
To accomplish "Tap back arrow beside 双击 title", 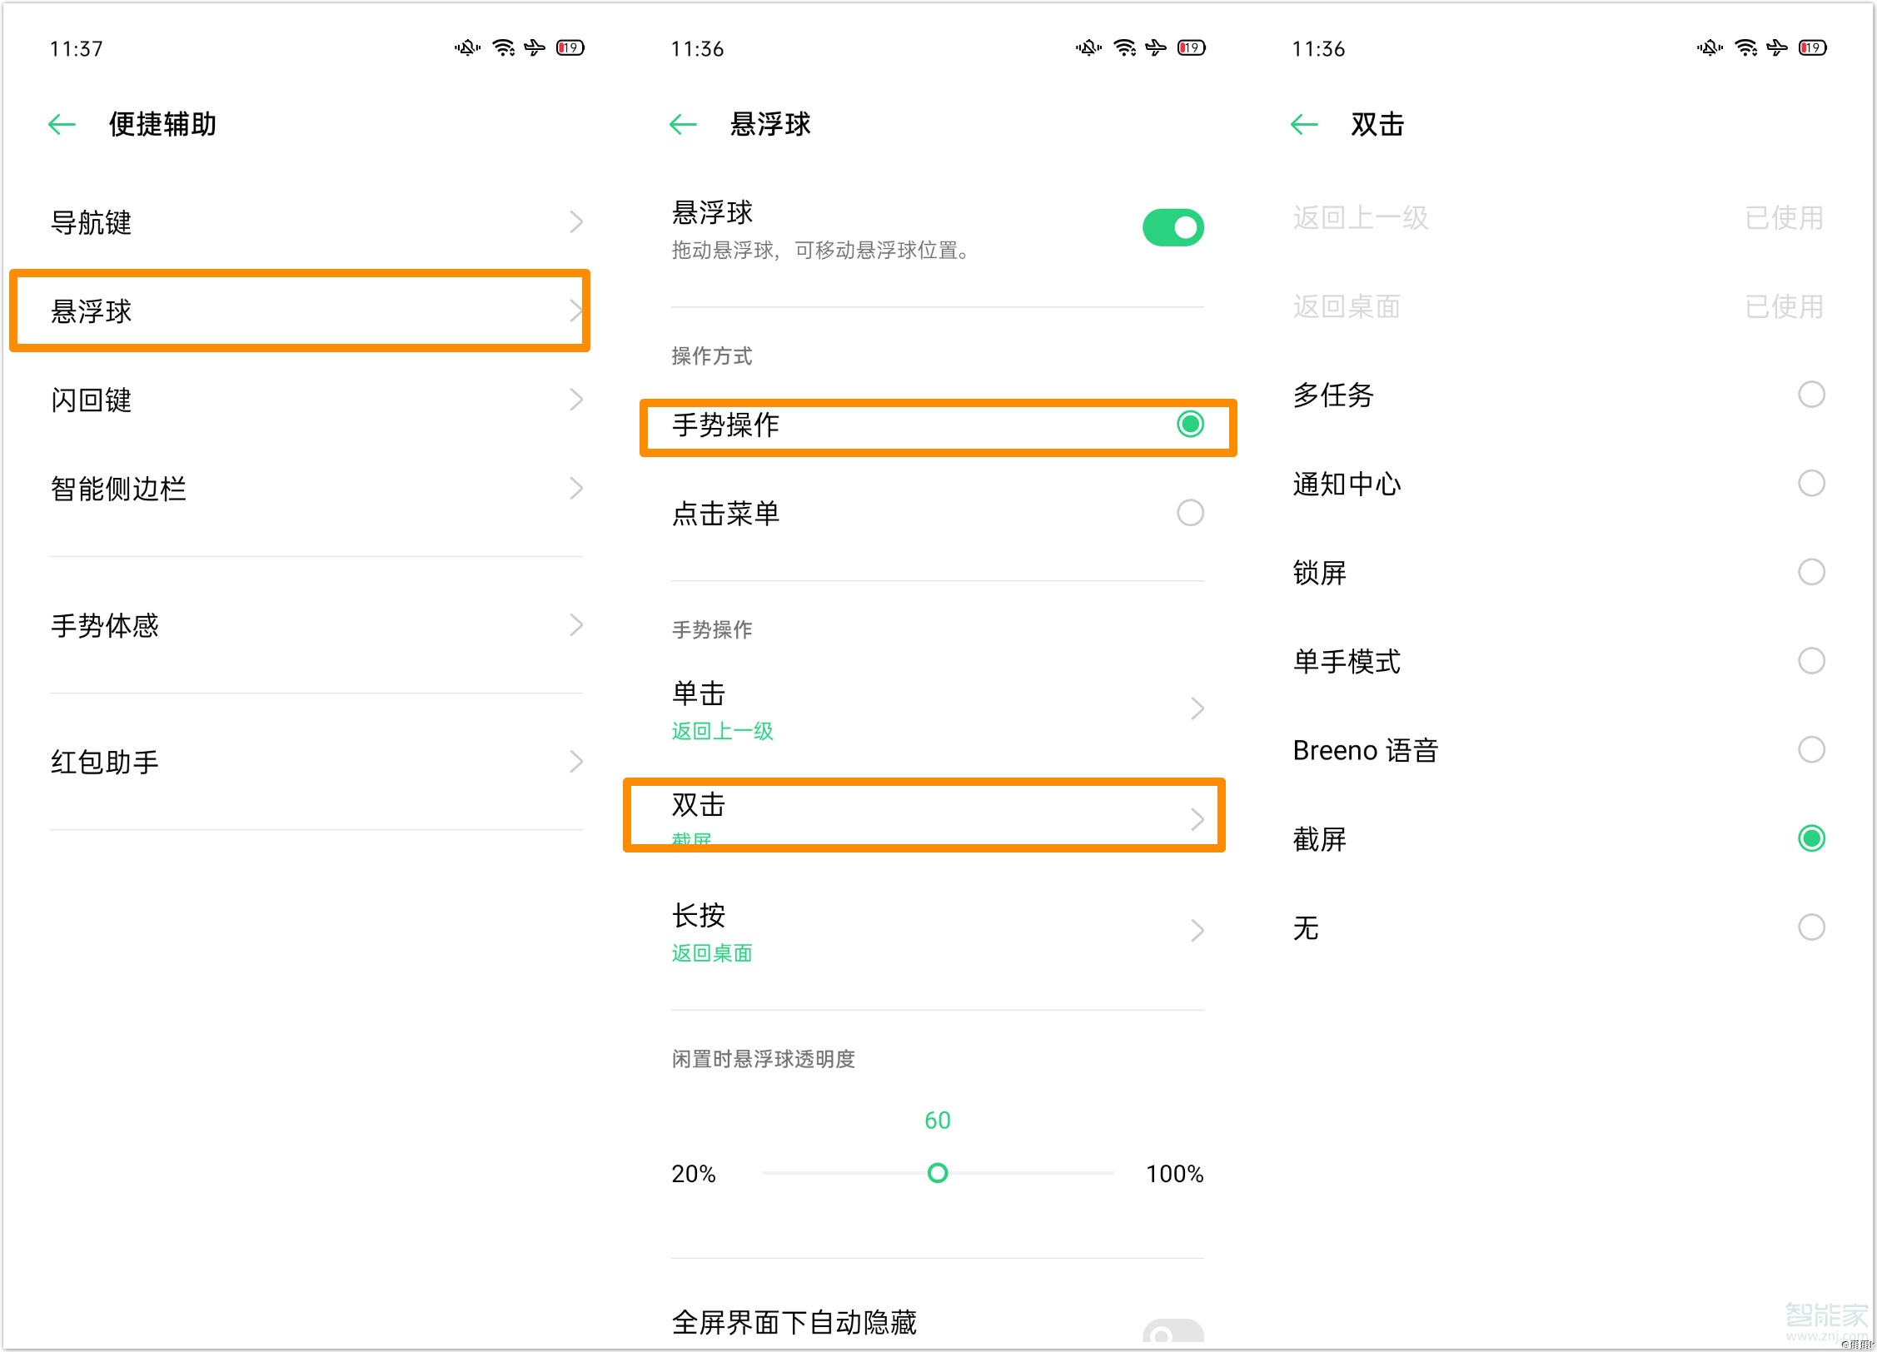I will (1304, 125).
